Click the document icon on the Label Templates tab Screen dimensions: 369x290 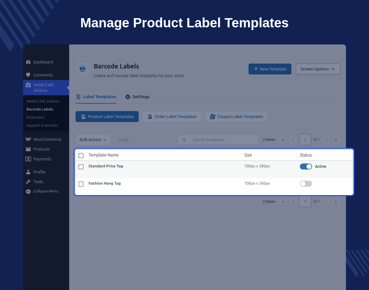pos(78,97)
